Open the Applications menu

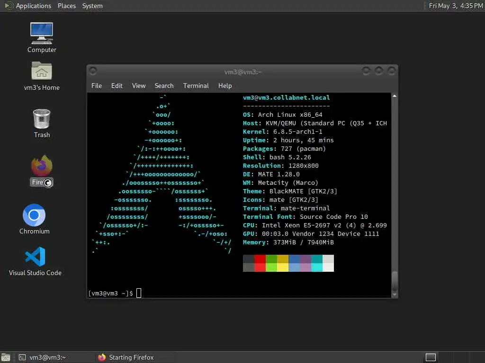(34, 6)
